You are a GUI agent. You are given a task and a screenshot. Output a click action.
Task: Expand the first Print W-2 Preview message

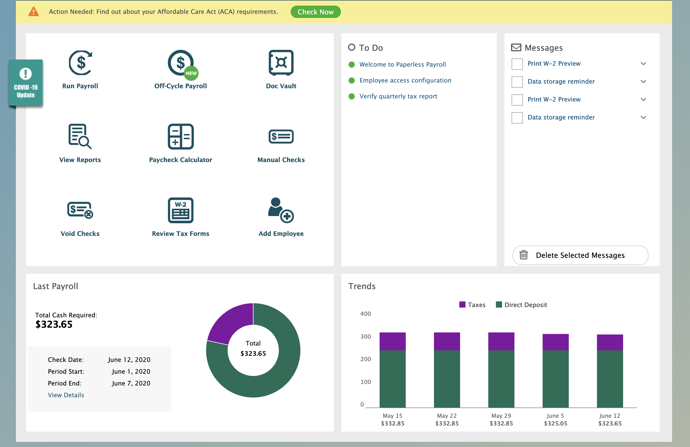(643, 64)
